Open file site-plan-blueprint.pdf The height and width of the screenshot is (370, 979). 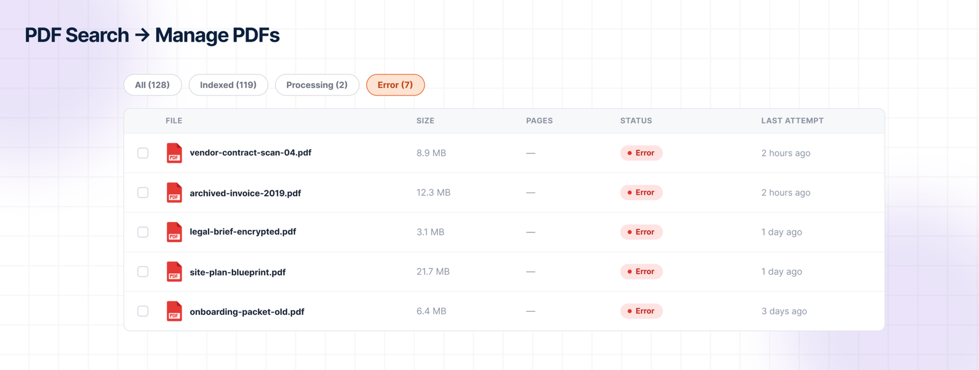[237, 272]
